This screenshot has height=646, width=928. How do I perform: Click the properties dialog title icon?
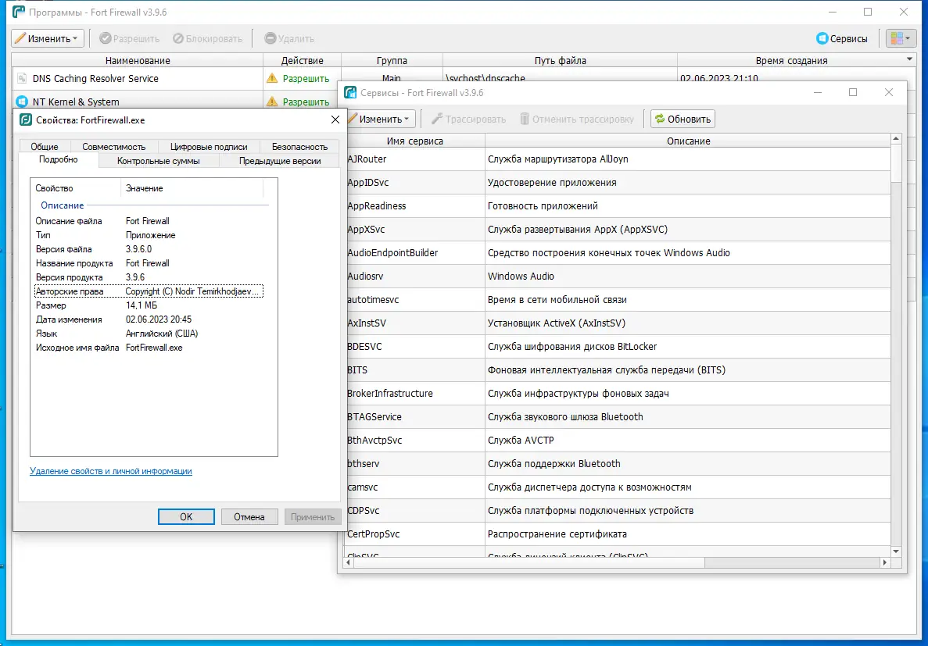point(26,120)
